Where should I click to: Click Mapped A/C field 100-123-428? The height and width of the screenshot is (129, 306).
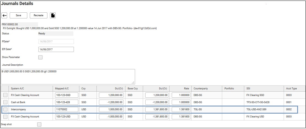coord(66,102)
